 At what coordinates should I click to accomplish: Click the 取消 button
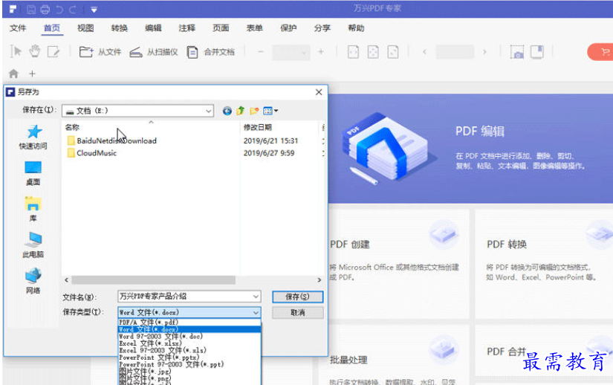pos(297,313)
